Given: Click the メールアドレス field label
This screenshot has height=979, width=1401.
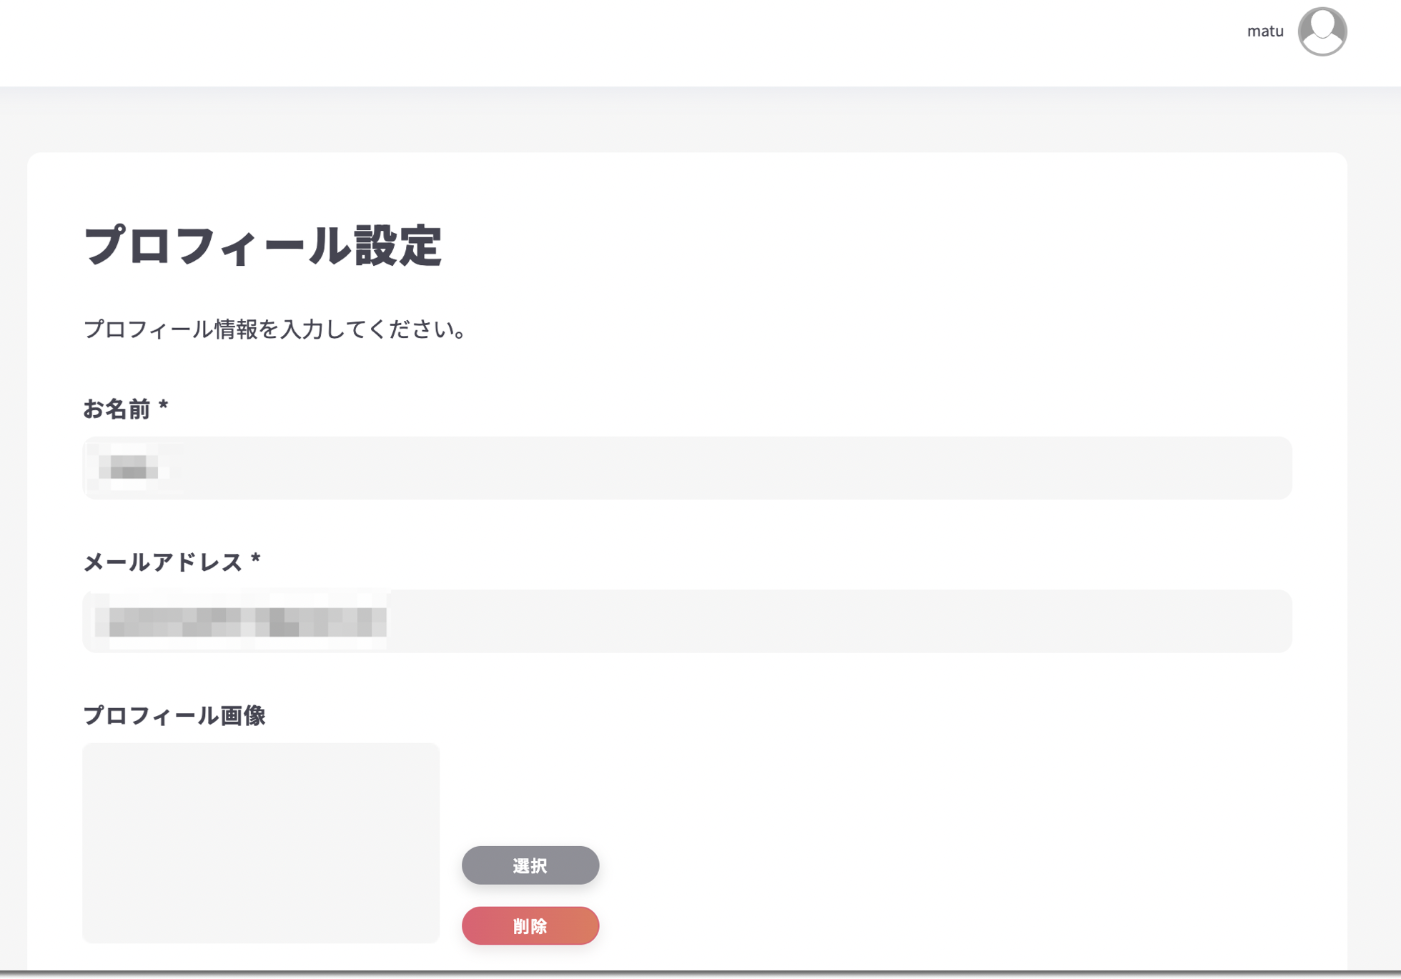Looking at the screenshot, I should pos(172,562).
